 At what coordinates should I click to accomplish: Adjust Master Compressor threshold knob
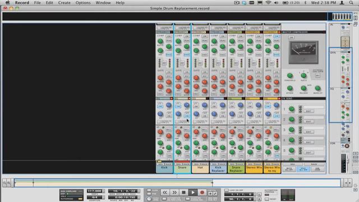point(290,76)
